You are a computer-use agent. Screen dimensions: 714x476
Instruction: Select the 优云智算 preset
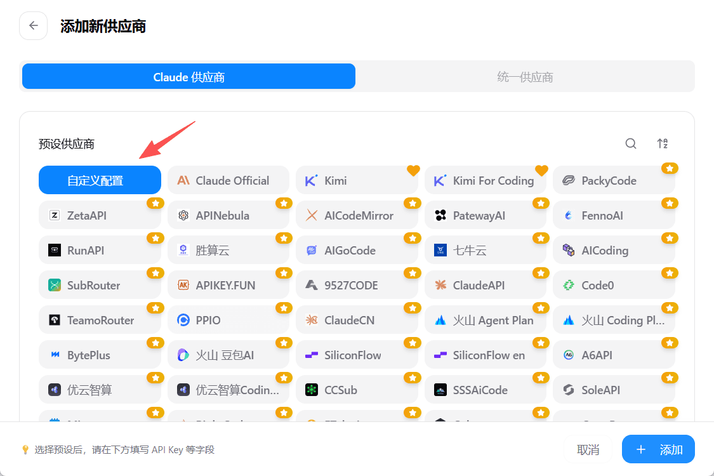100,390
